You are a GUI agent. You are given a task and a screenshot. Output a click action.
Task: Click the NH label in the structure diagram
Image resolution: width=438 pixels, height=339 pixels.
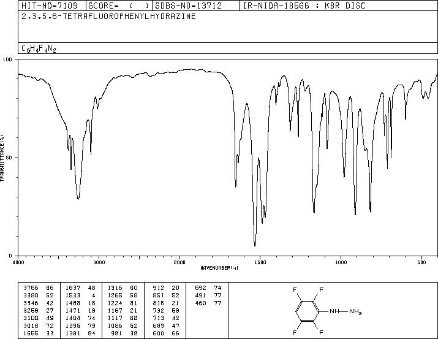tap(334, 311)
